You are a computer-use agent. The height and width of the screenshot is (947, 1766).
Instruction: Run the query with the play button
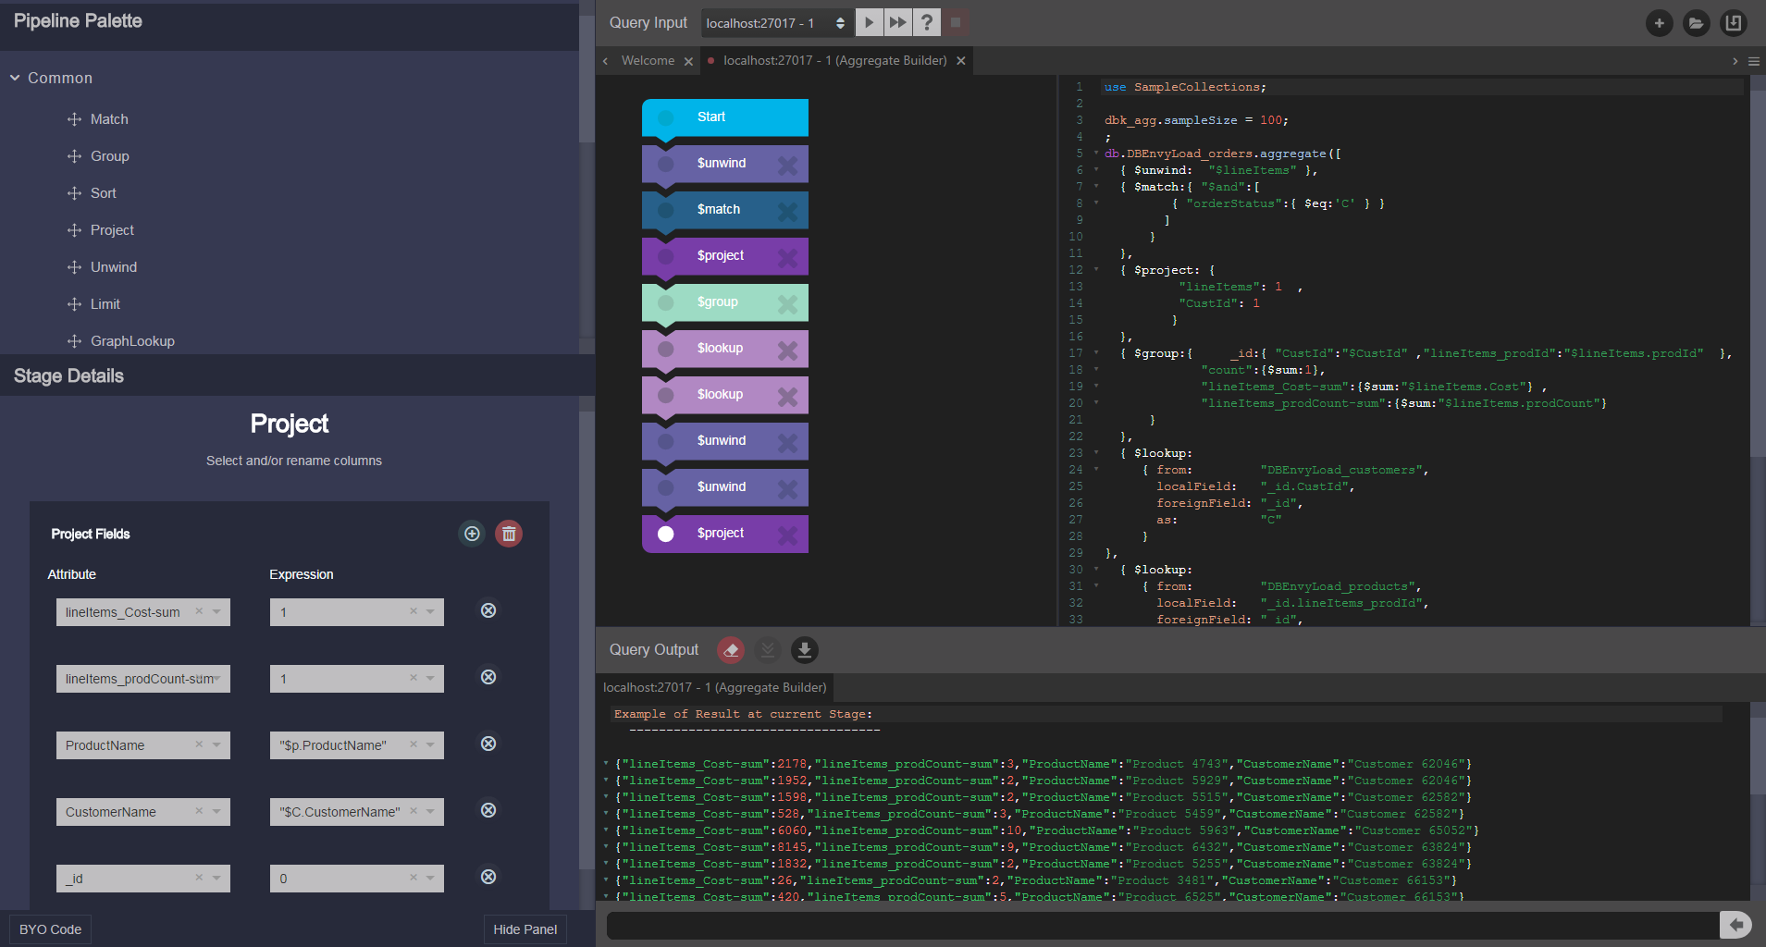pyautogui.click(x=869, y=22)
